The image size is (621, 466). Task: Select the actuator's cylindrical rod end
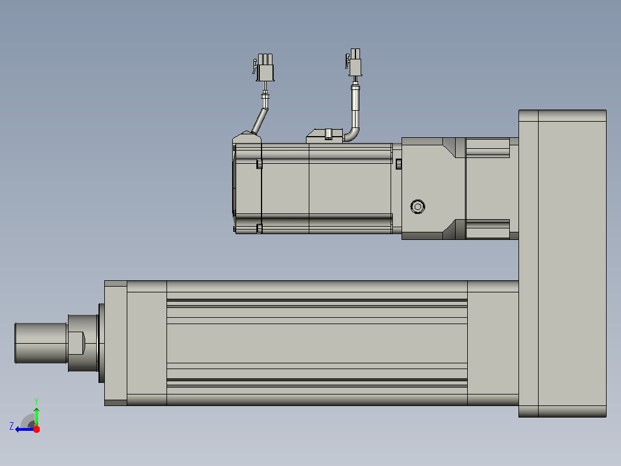coord(40,343)
